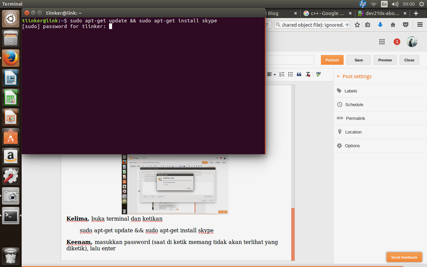427x267 pixels.
Task: Open Ubuntu Software Center from the launcher
Action: click(x=11, y=137)
